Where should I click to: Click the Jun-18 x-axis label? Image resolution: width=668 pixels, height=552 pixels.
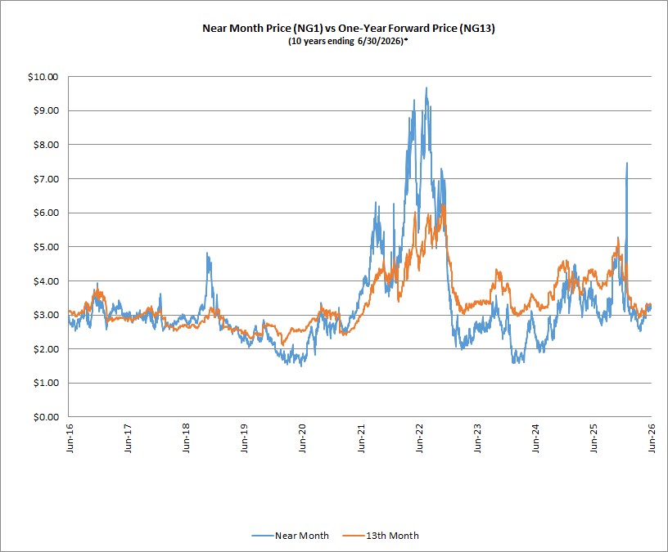click(x=186, y=438)
